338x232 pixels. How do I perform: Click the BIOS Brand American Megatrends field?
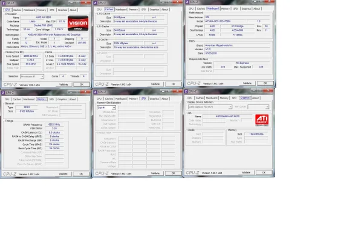coord(238,45)
